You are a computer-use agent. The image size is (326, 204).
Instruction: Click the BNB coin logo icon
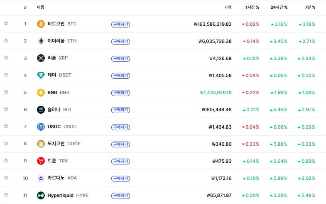click(x=41, y=92)
